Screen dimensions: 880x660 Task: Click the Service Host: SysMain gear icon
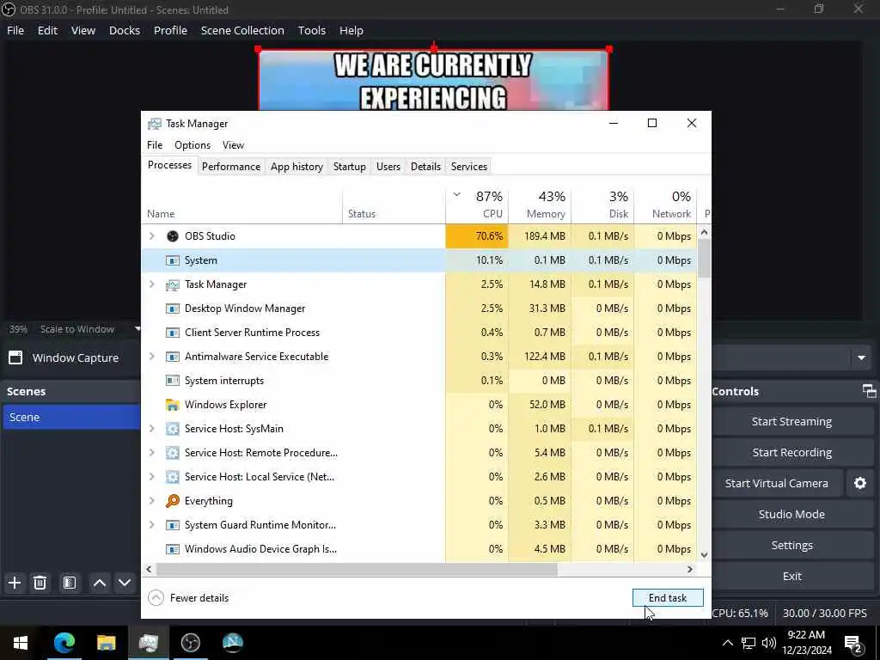coord(173,429)
